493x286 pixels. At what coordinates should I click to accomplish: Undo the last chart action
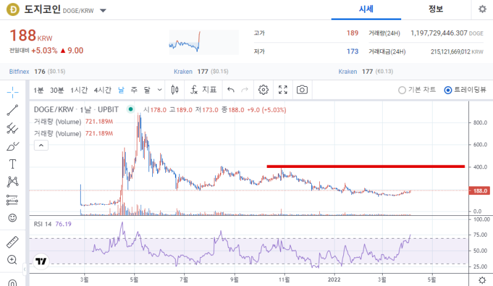point(230,90)
